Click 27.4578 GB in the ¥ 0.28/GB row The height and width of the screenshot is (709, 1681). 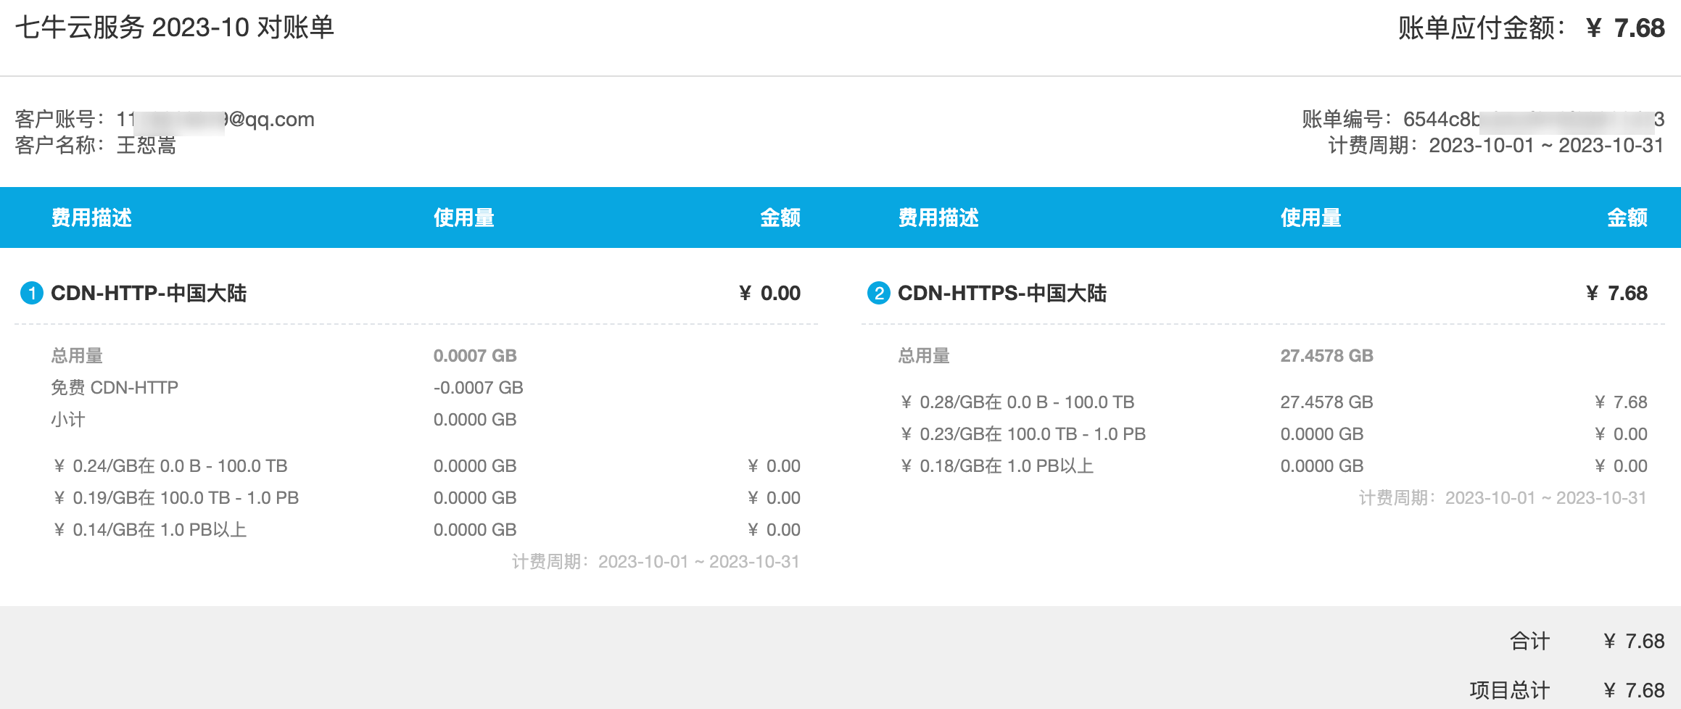coord(1327,402)
